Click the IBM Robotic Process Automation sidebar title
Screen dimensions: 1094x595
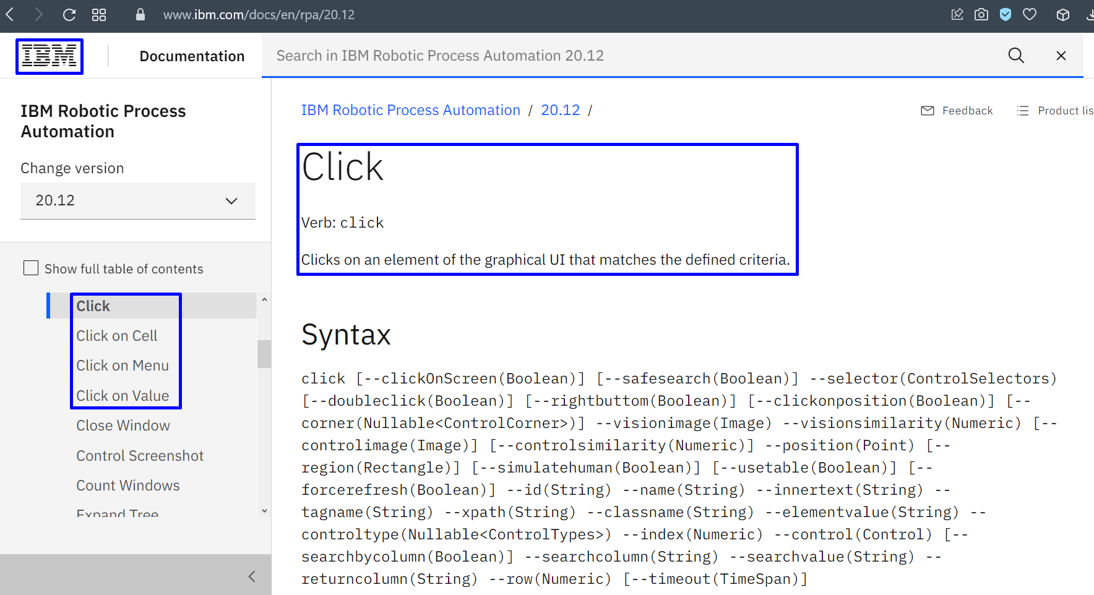click(103, 121)
